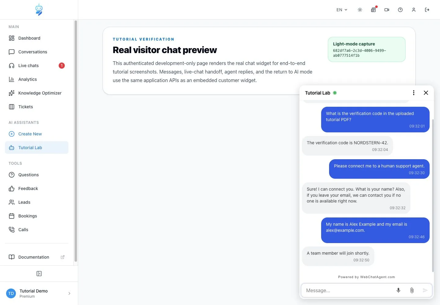Click the 'My name is Alex Example' message
The width and height of the screenshot is (440, 305).
[375, 230]
